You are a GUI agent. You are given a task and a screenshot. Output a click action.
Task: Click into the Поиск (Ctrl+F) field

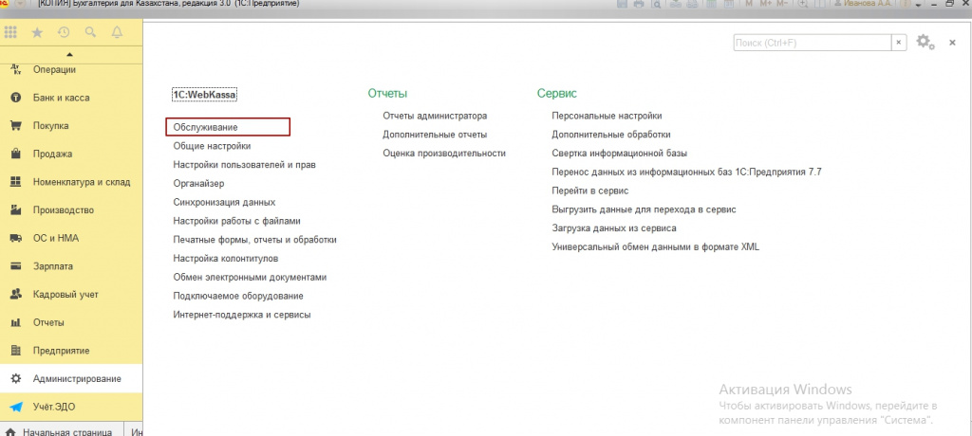pyautogui.click(x=812, y=43)
